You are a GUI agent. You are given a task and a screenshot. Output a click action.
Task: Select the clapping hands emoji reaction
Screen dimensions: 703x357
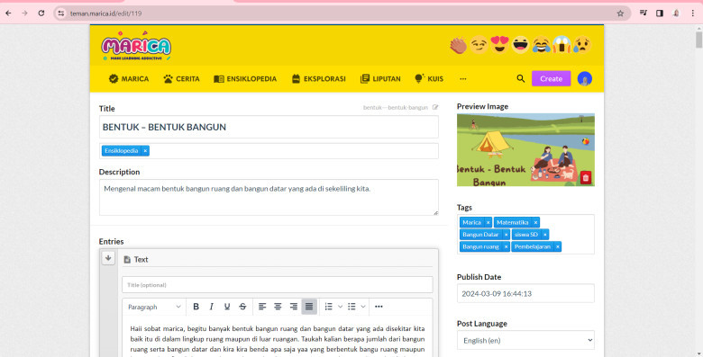click(x=458, y=45)
